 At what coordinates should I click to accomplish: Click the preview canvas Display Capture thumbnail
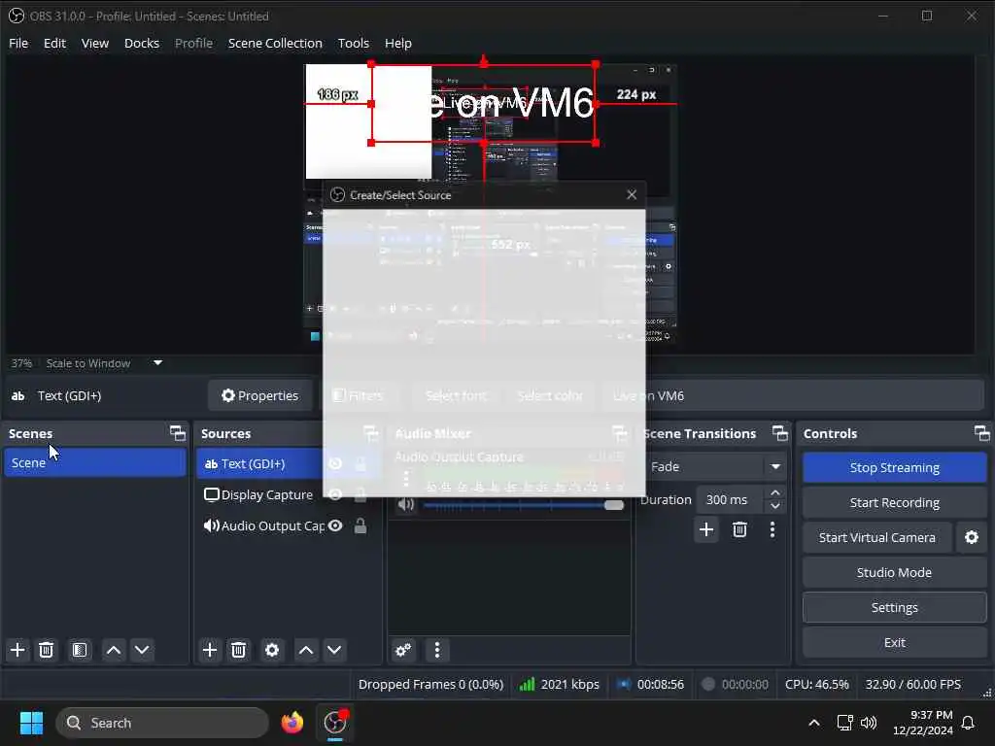click(x=489, y=203)
